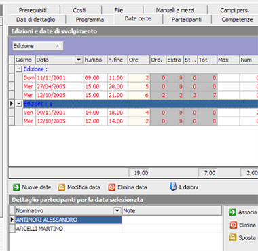Click the Extra column header
The width and height of the screenshot is (258, 251).
point(174,60)
